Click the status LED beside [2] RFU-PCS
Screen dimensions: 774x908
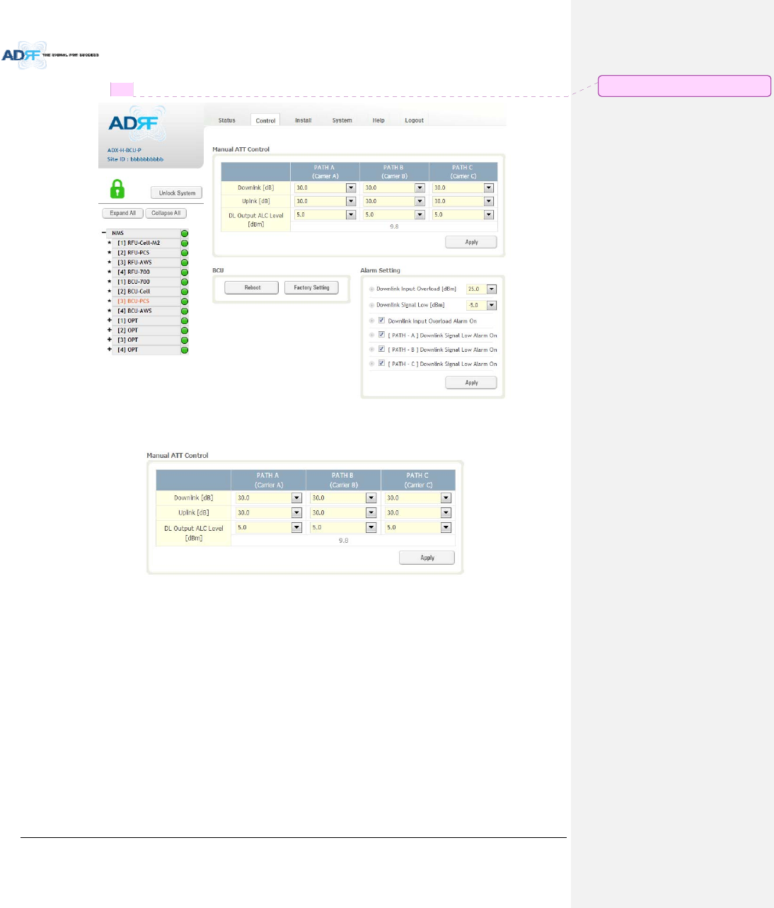(x=184, y=253)
